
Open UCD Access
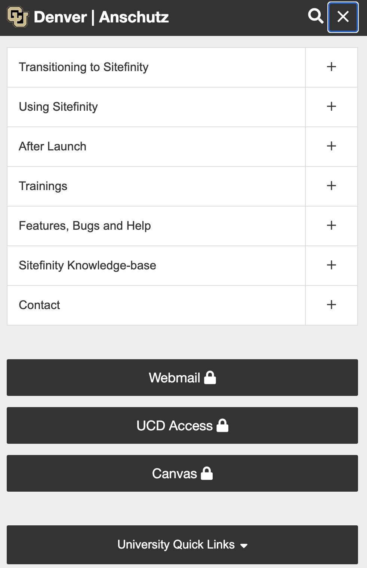182,425
